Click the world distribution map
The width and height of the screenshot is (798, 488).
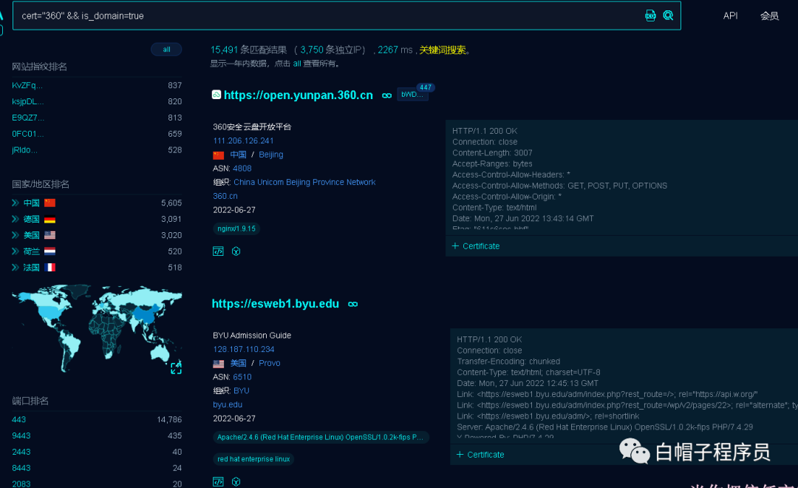coord(97,328)
